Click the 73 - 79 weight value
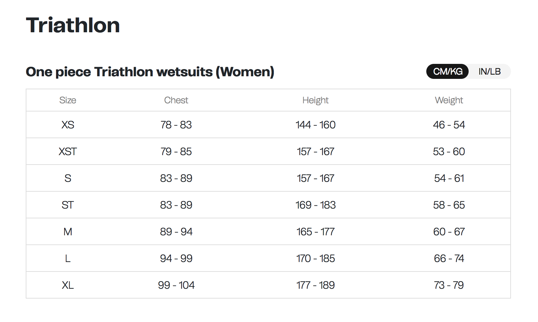This screenshot has height=322, width=538. pos(449,285)
